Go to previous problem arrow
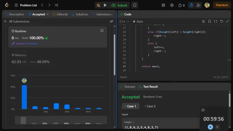The image size is (233, 131). tap(42, 5)
